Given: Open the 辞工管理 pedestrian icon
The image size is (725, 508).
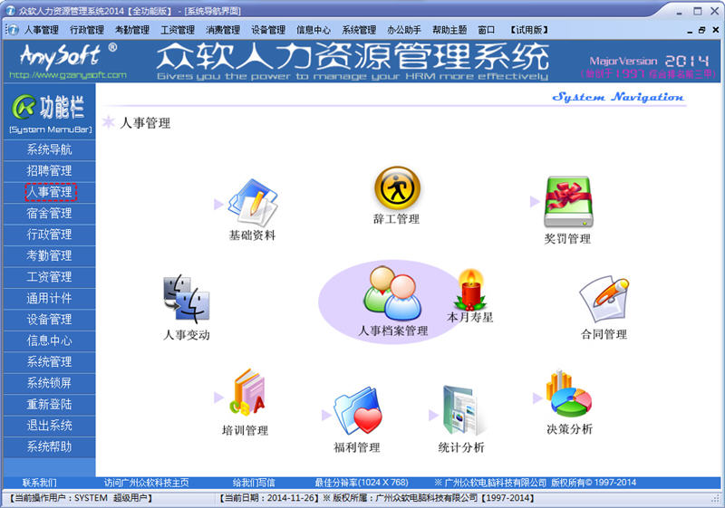Looking at the screenshot, I should pos(397,188).
